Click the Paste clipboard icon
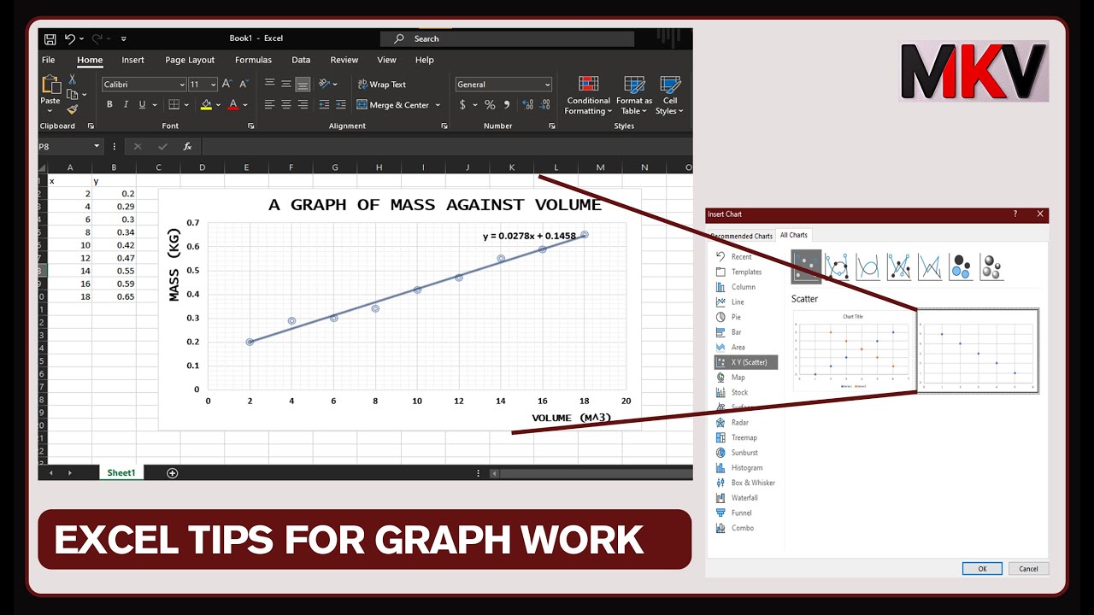 (x=50, y=85)
